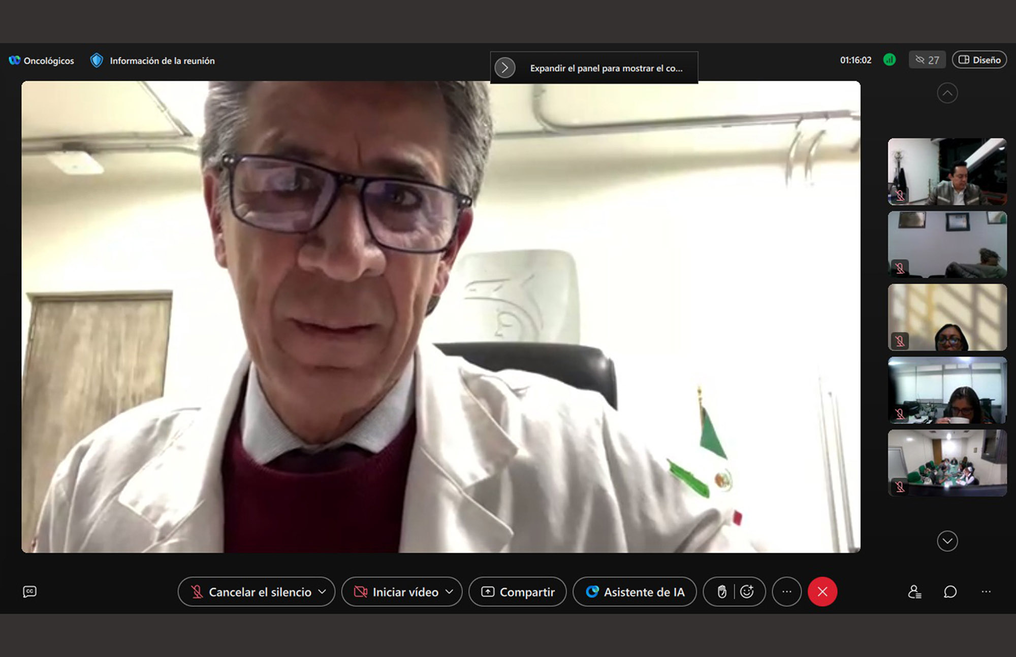
Task: Check green network signal indicator
Action: (x=890, y=60)
